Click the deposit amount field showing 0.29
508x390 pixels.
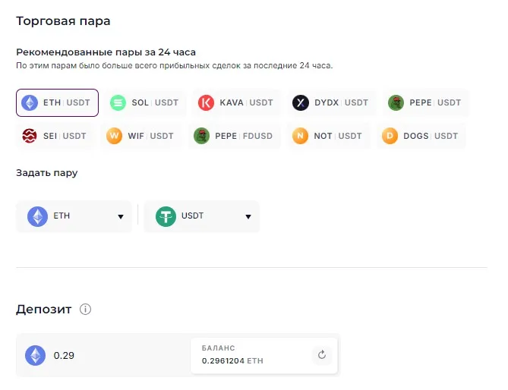(x=114, y=355)
